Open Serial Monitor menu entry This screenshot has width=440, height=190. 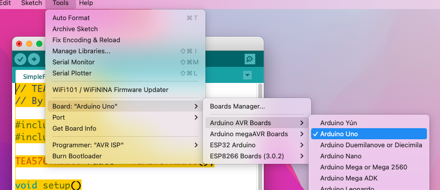click(125, 62)
